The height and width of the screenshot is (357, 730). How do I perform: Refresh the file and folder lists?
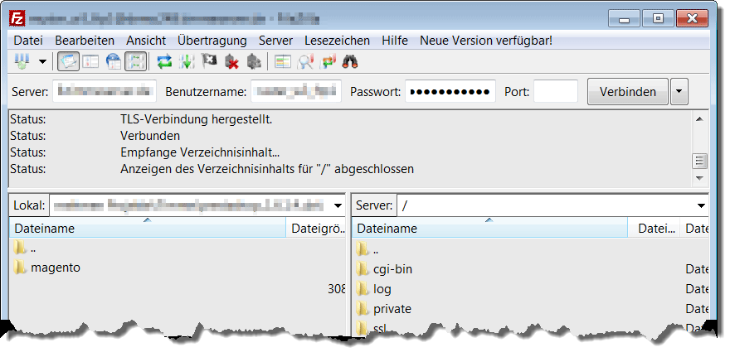click(x=164, y=61)
